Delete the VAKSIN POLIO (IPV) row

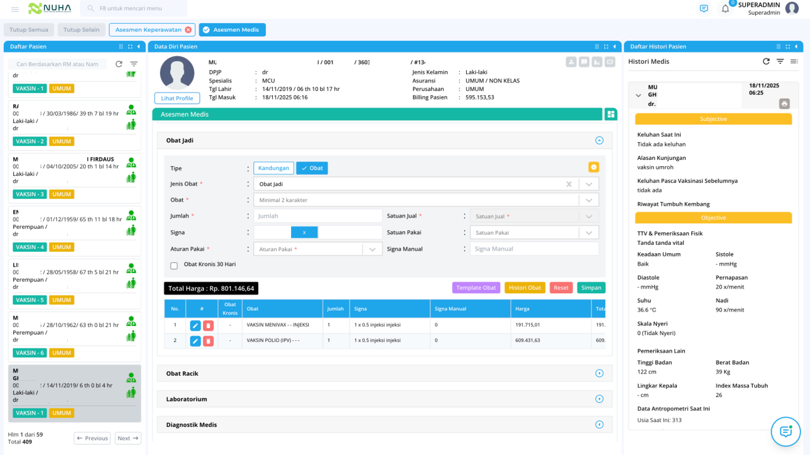click(x=208, y=341)
